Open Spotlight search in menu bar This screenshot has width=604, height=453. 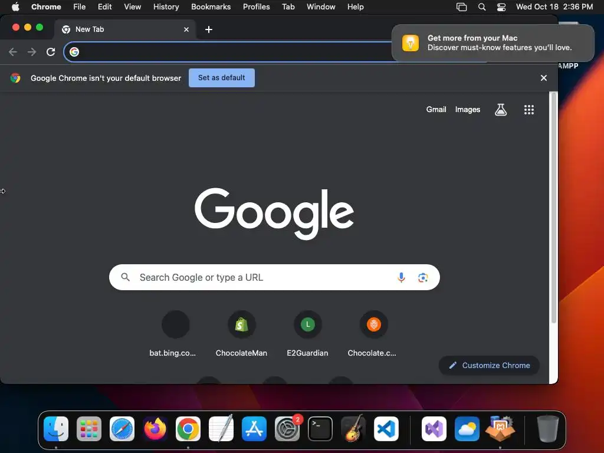pos(481,7)
